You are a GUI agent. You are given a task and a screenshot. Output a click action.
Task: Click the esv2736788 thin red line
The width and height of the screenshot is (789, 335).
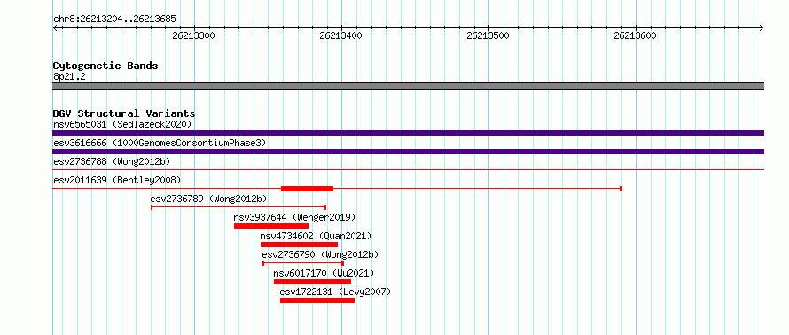click(x=408, y=169)
